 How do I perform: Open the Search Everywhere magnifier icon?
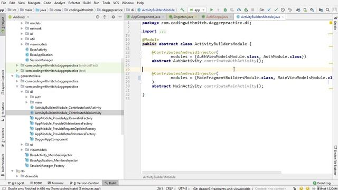[327, 10]
